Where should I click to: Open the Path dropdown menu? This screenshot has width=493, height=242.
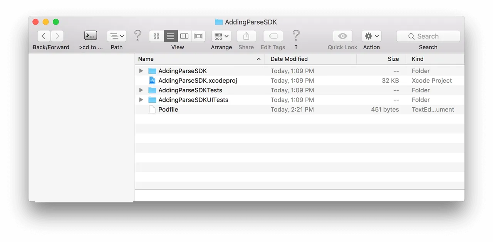click(x=116, y=36)
